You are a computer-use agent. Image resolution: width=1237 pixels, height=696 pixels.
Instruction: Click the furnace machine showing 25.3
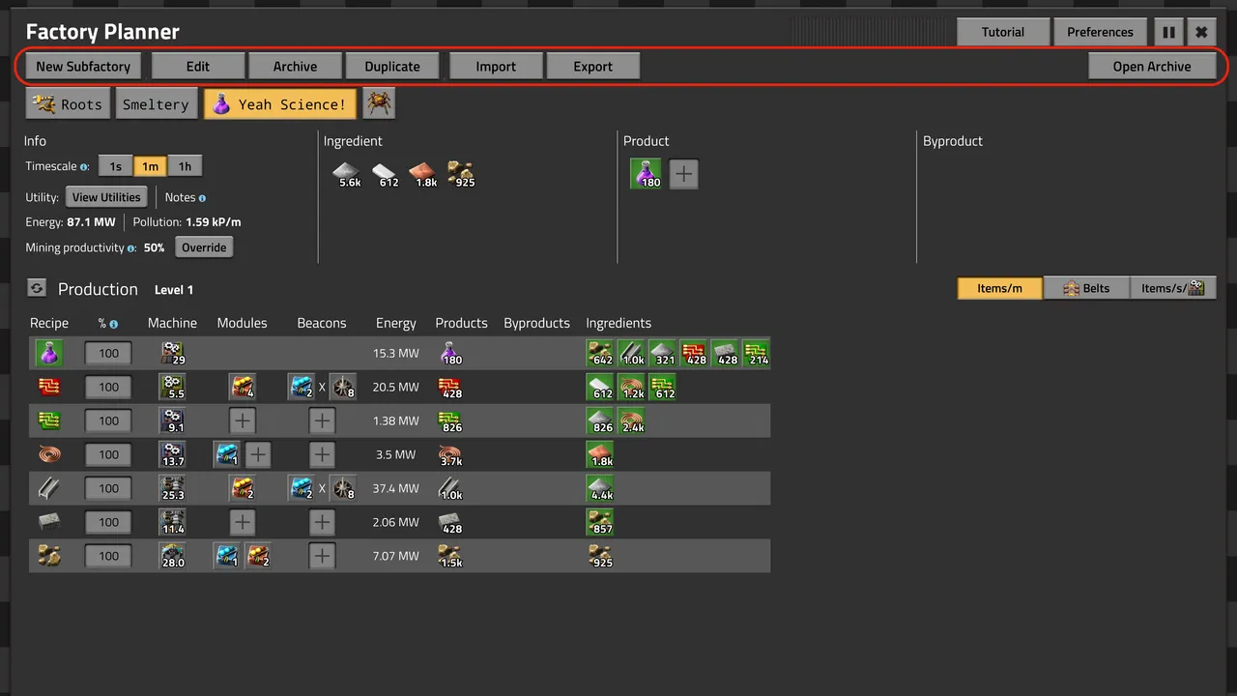tap(173, 488)
